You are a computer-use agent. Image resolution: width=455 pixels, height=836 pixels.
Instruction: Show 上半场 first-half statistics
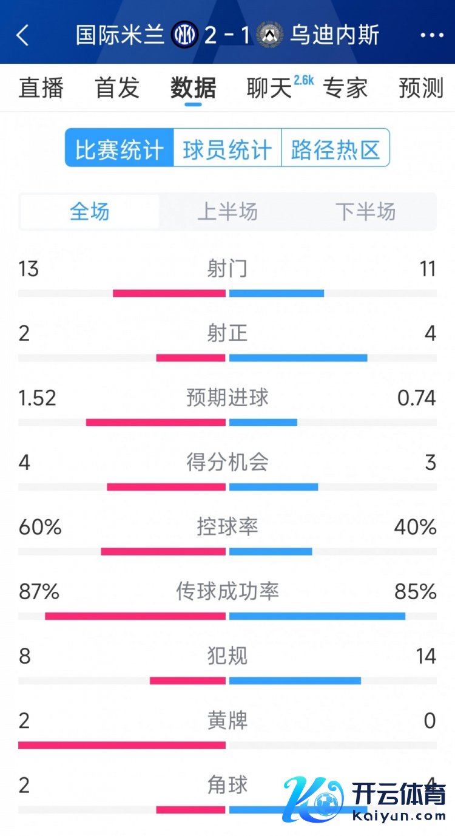tap(227, 212)
